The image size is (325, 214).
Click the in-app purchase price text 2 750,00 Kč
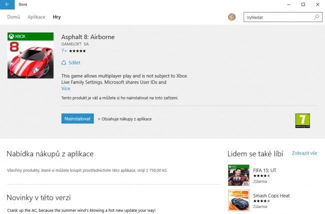point(156,170)
